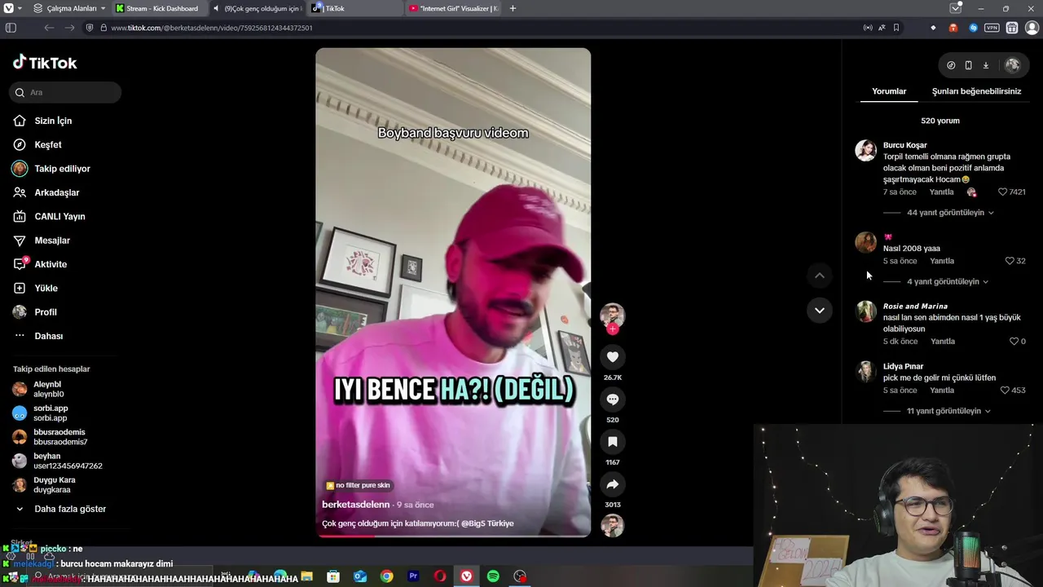Open followed account Aleynbl
Screen dimensions: 1043x587
click(47, 389)
